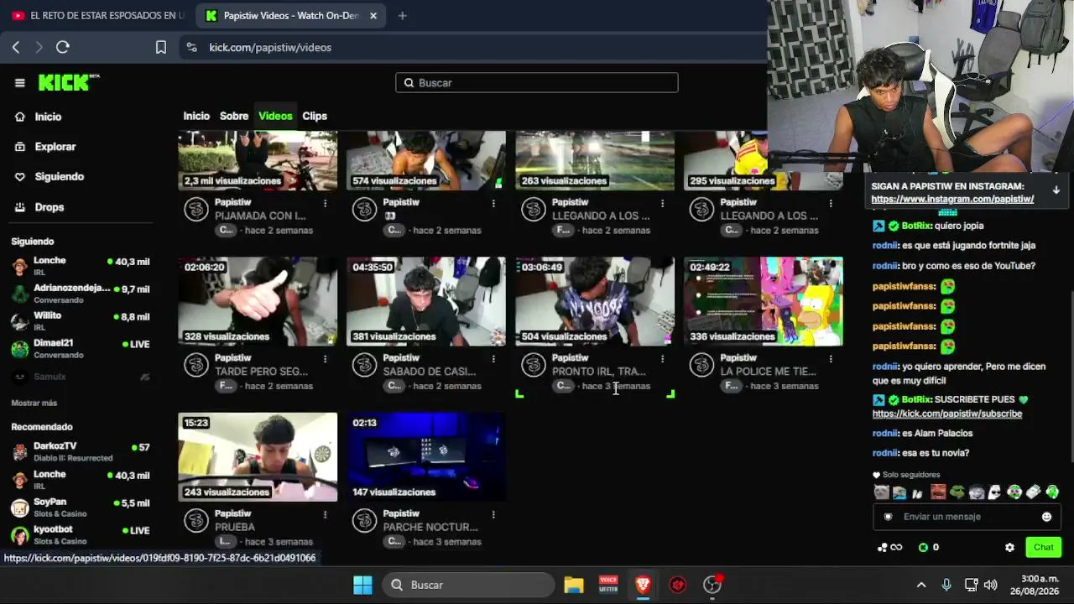Select the Videos channel tab
This screenshot has height=604, width=1074.
[275, 116]
